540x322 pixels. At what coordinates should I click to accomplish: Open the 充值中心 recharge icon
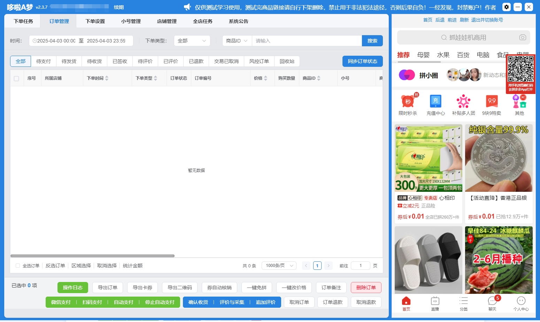point(435,101)
